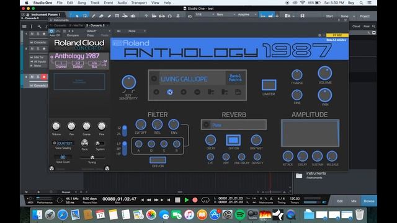Click the Play button in transport
Image resolution: width=397 pixels, height=223 pixels.
(x=187, y=200)
